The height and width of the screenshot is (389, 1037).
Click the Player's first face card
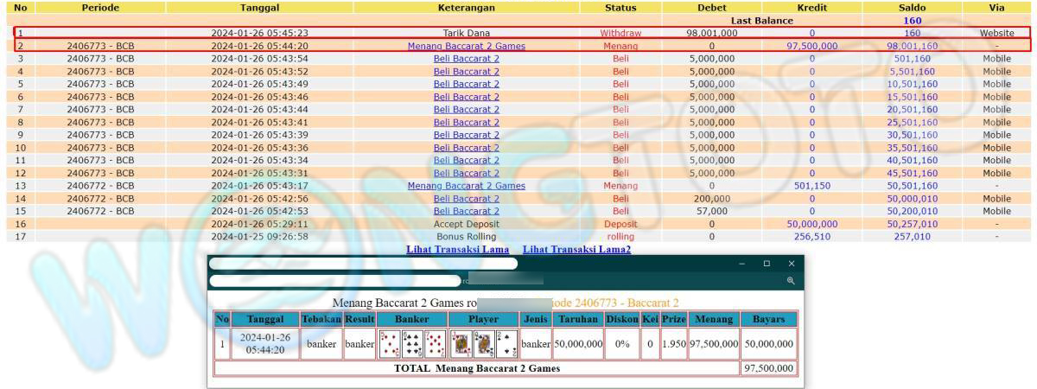coord(460,343)
